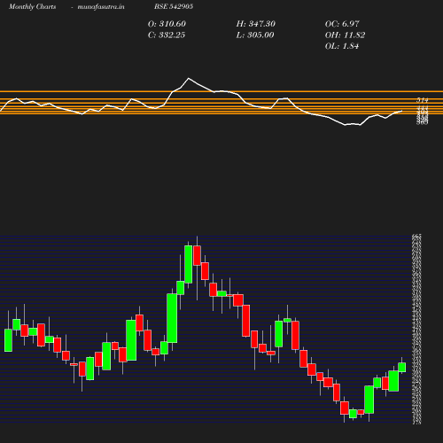Screen dimensions: 443x443
Task: Click the OL: 1.84 value
Action: coord(342,46)
